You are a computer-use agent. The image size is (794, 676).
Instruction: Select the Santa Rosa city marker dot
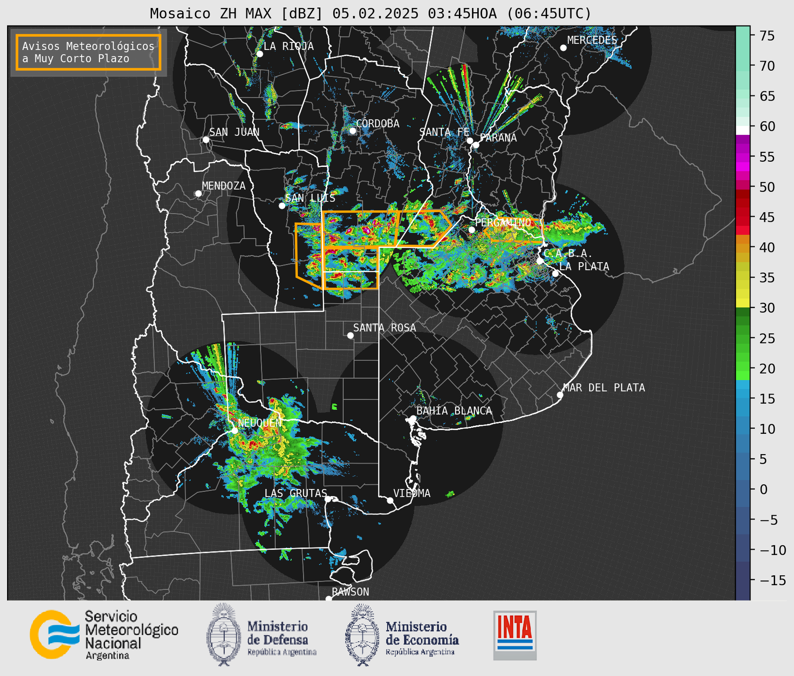click(x=350, y=335)
